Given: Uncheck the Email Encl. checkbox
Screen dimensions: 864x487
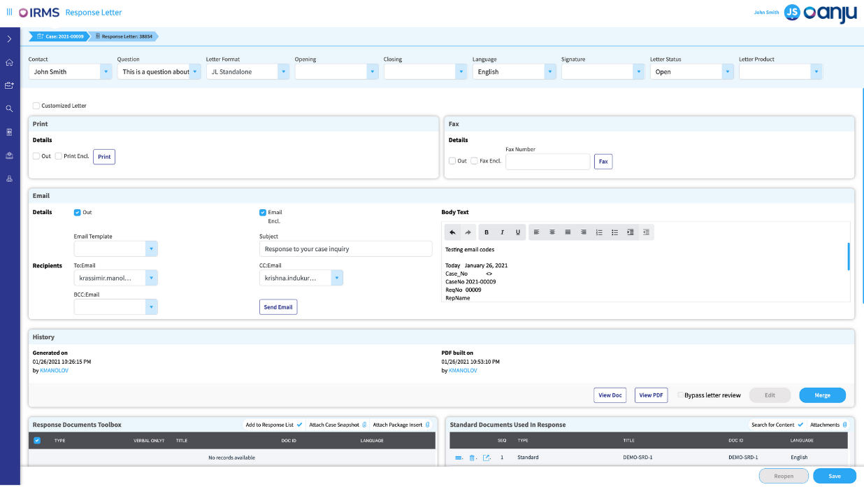Looking at the screenshot, I should tap(263, 212).
